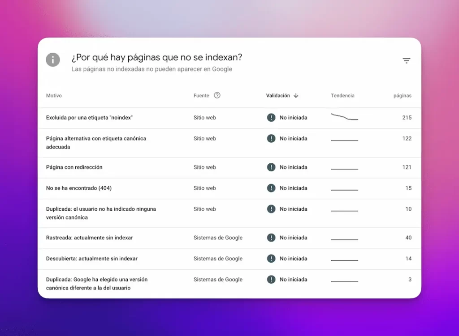Screen dimensions: 459x336
Task: Click the downward sort arrow beside Validación
Action: click(295, 95)
